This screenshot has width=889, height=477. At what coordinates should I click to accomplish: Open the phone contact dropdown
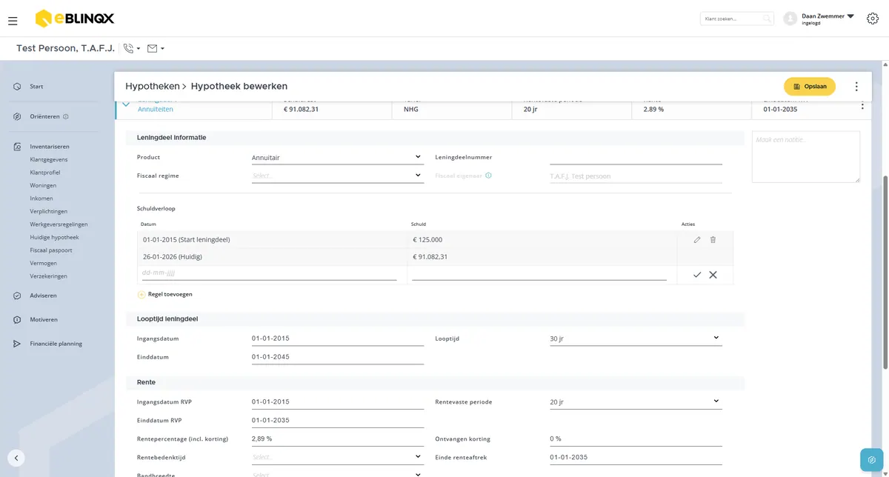(132, 49)
